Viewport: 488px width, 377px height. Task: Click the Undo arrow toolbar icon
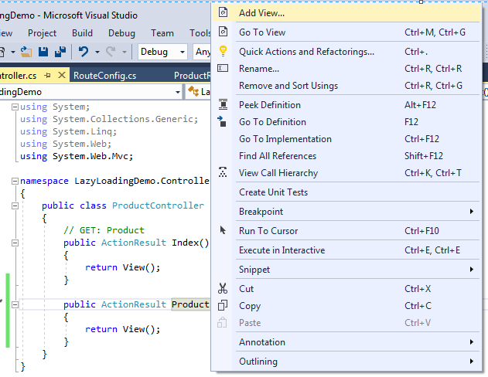(x=83, y=51)
